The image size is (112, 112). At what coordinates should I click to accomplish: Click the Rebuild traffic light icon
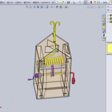(91, 3)
